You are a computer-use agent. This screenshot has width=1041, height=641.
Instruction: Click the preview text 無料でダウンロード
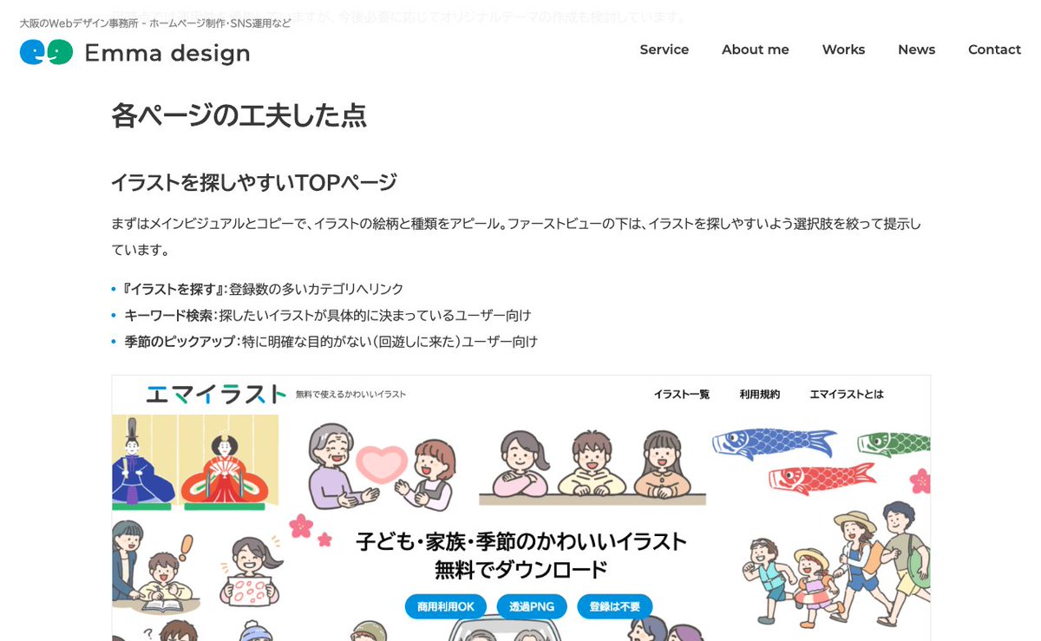pos(521,570)
